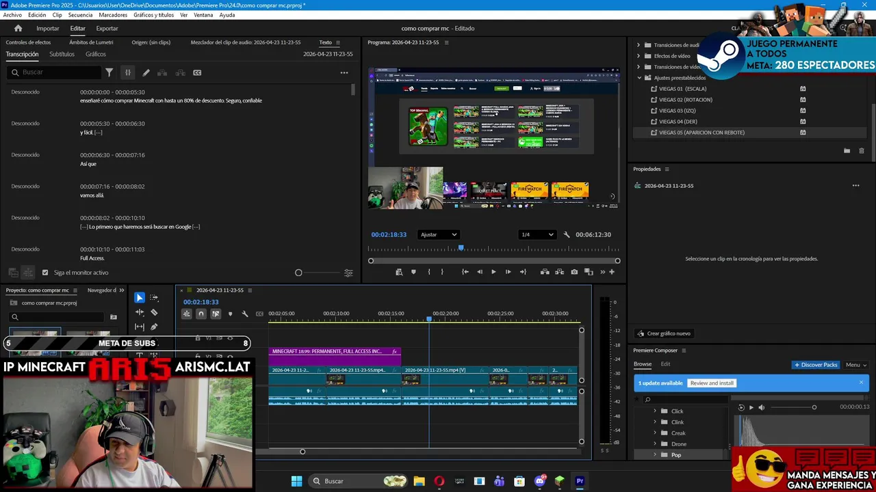Image resolution: width=876 pixels, height=492 pixels.
Task: Show more Program Monitor buttons chevron
Action: [x=603, y=272]
